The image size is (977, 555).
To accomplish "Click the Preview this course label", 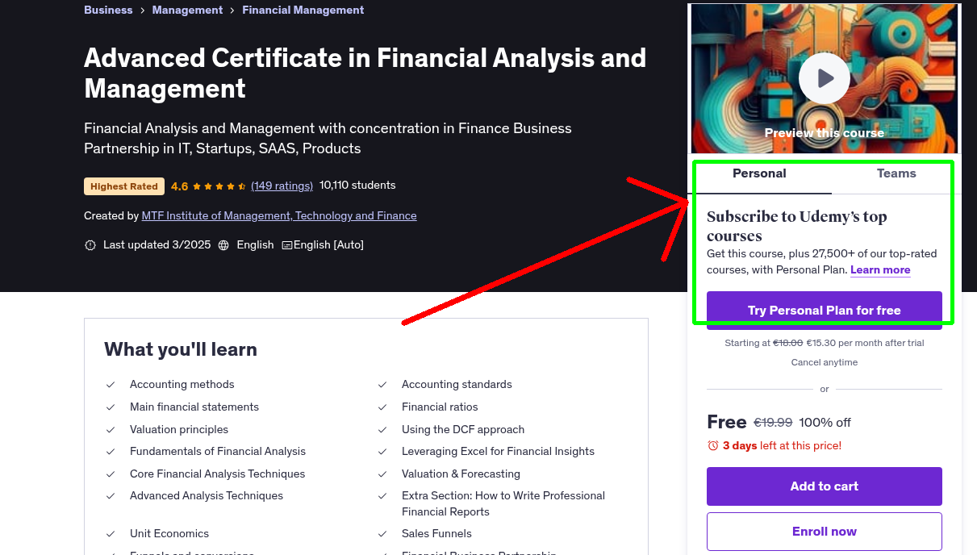I will tap(825, 133).
